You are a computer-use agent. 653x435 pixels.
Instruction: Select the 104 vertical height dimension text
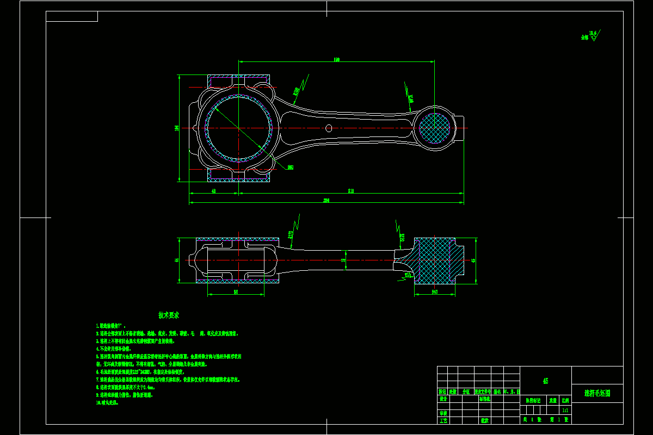176,128
